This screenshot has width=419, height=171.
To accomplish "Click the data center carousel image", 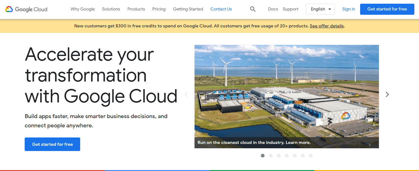I will point(286,91).
